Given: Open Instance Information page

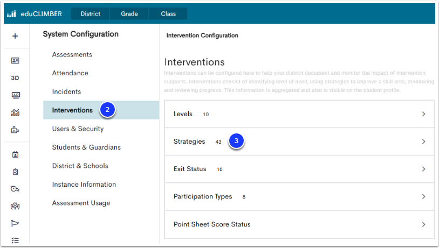Looking at the screenshot, I should 84,185.
